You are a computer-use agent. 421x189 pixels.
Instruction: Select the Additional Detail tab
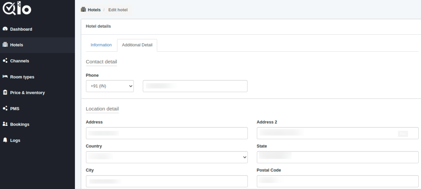click(137, 45)
